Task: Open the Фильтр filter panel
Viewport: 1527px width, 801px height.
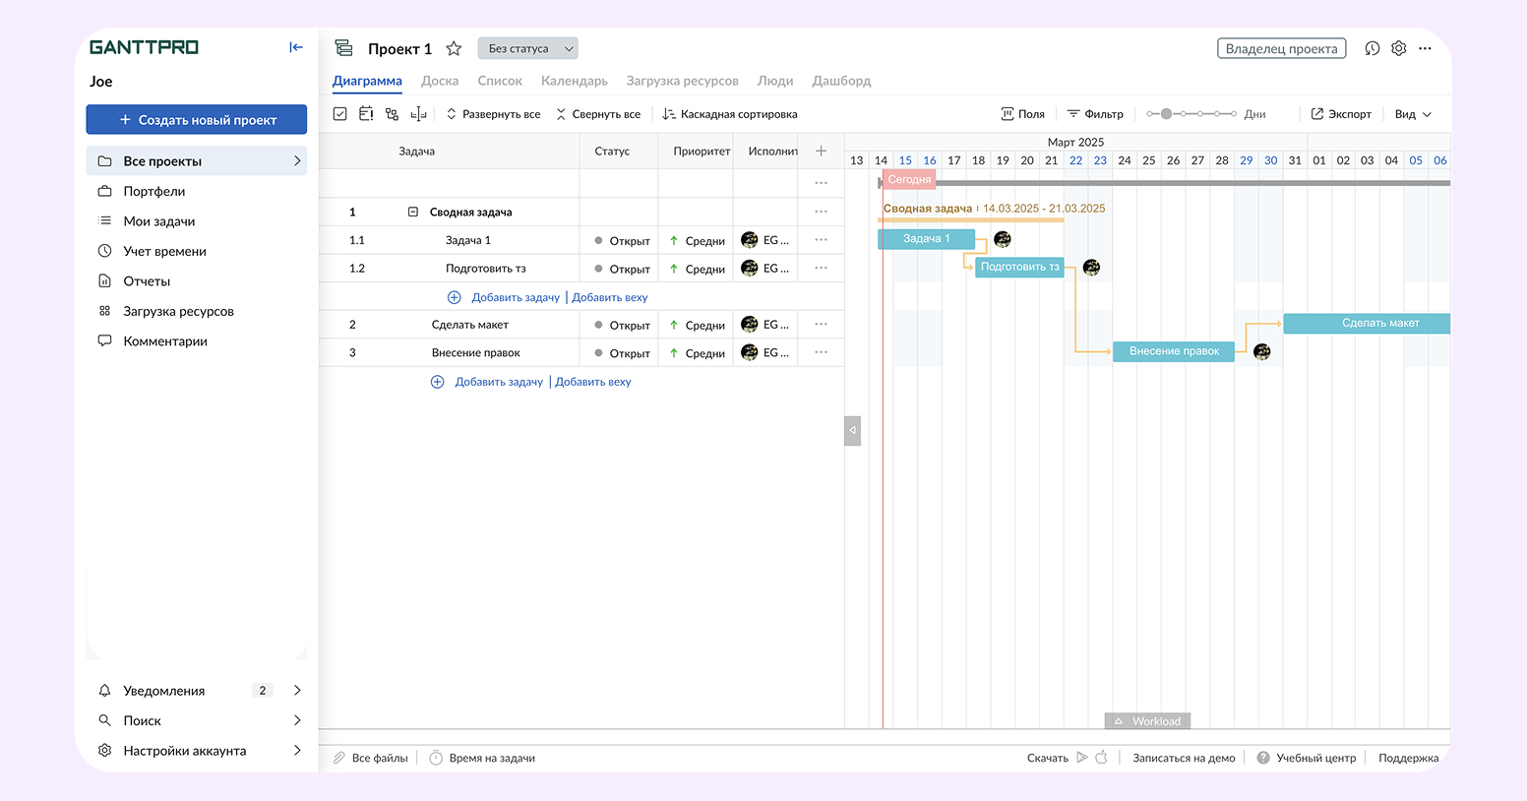Action: 1094,113
